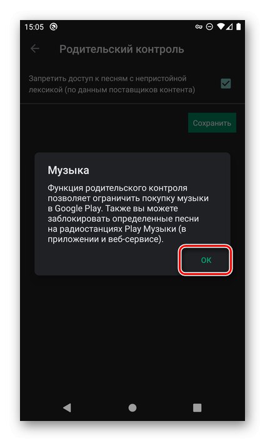The image size is (265, 441).
Task: Tap the Родительский контроль header title
Action: tap(121, 49)
